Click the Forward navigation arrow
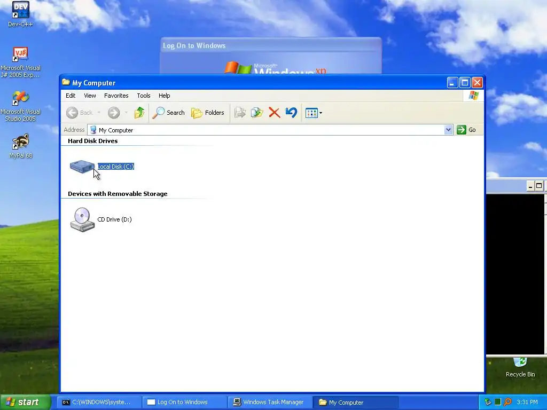Screen dimensions: 547x410 [114, 113]
